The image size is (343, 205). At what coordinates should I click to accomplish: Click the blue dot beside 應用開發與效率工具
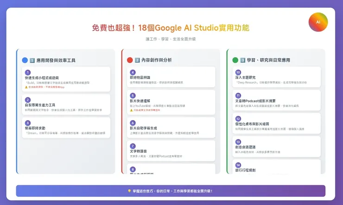coord(25,60)
